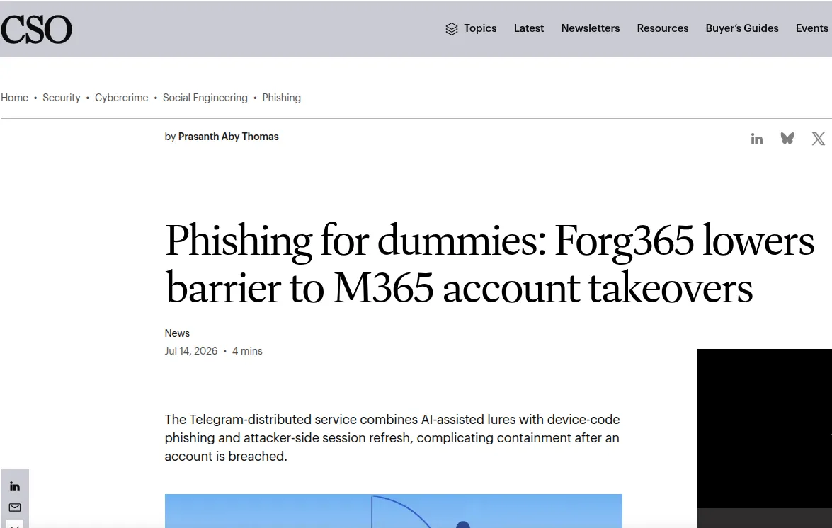Open the Social Engineering breadcrumb link
This screenshot has height=528, width=832.
205,98
